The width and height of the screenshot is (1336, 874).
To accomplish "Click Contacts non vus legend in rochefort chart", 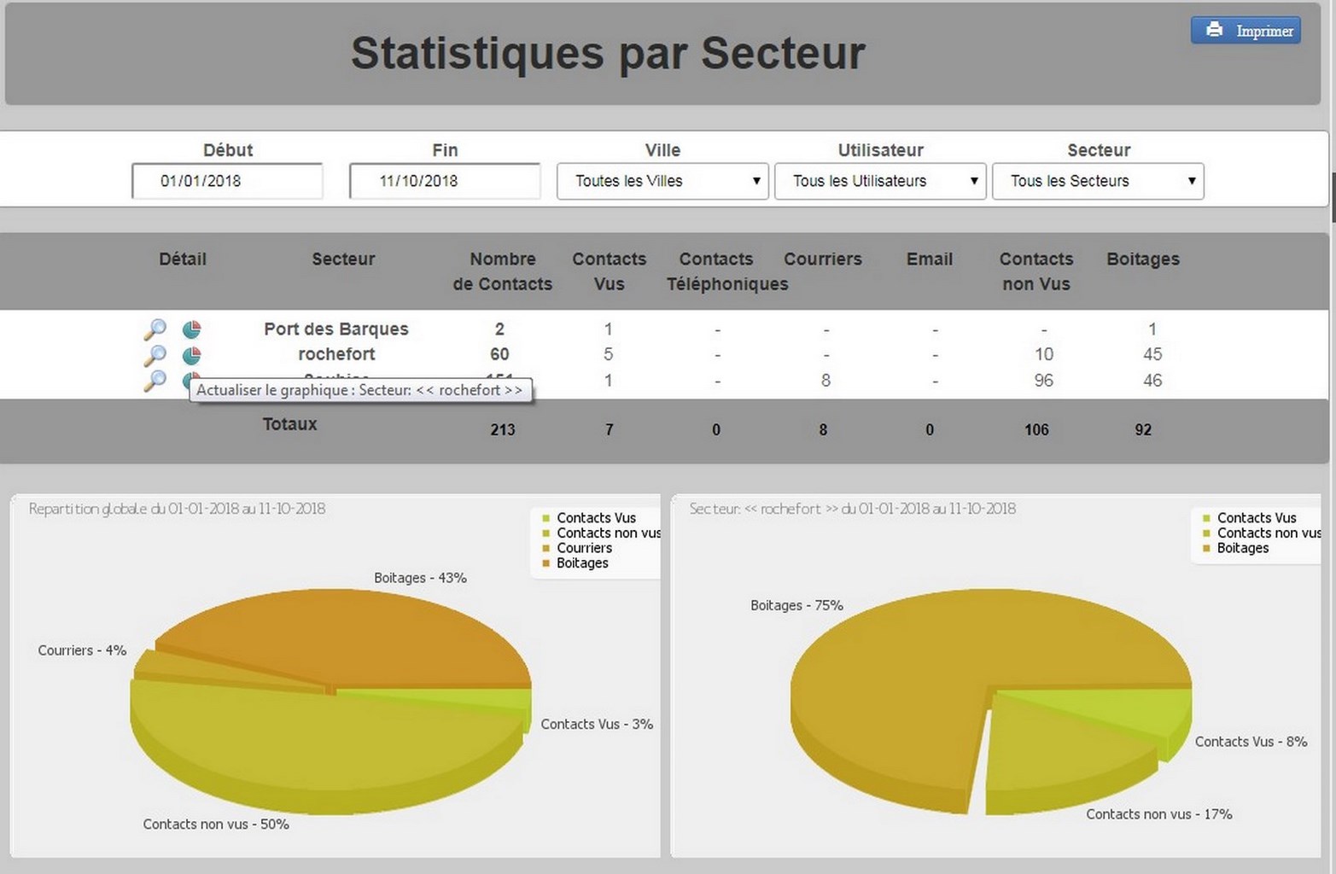I will 1269,533.
